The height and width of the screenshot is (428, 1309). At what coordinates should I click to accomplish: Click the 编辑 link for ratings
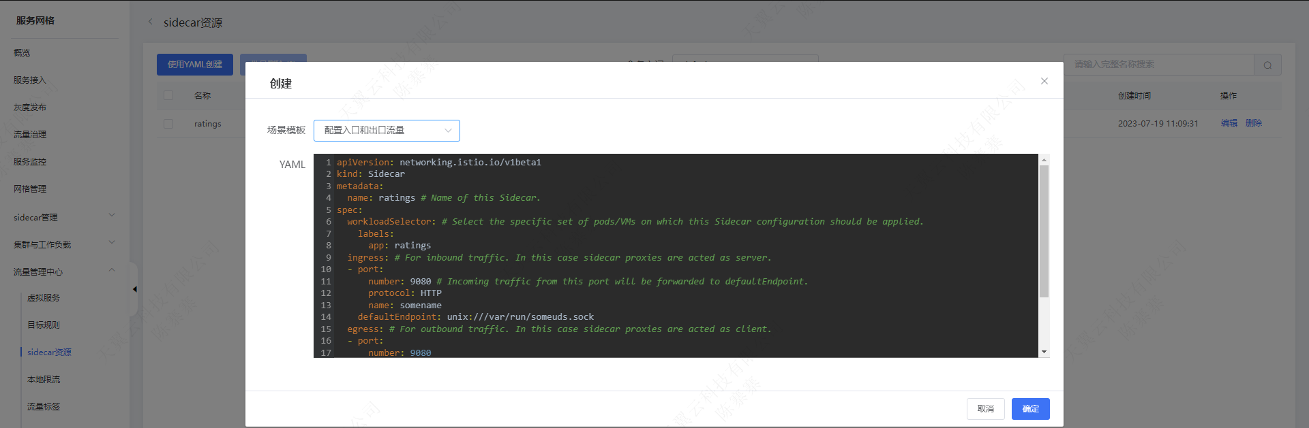tap(1229, 123)
